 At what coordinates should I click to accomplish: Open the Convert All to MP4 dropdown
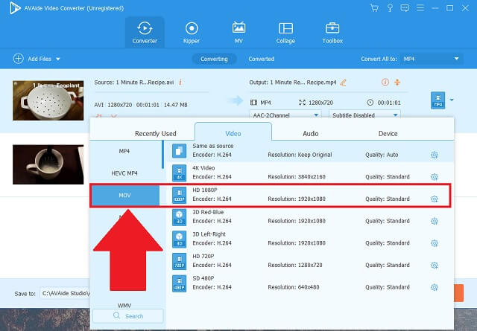pos(432,59)
